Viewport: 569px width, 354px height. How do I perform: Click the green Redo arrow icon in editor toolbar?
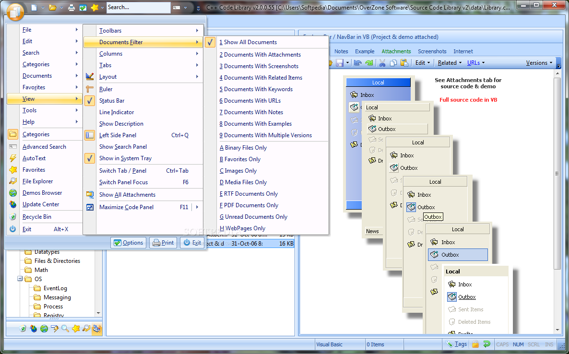click(x=369, y=63)
